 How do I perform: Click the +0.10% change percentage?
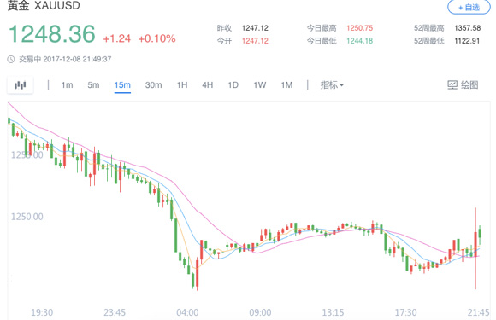click(156, 38)
